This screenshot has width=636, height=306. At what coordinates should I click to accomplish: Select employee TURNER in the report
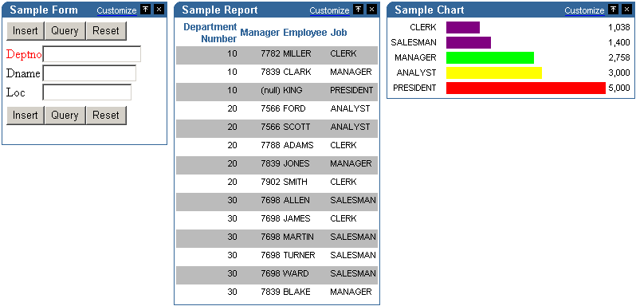coord(299,255)
